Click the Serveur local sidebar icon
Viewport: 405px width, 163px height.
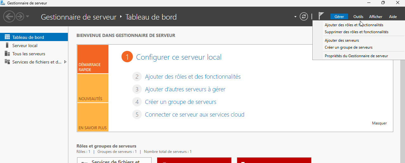7,45
